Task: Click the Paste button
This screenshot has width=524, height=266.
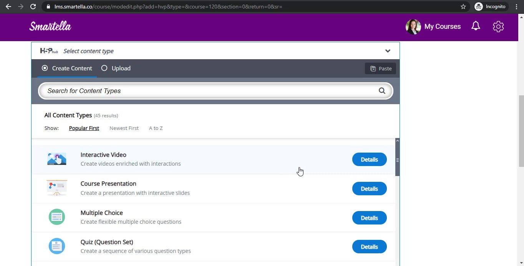Action: (380, 68)
